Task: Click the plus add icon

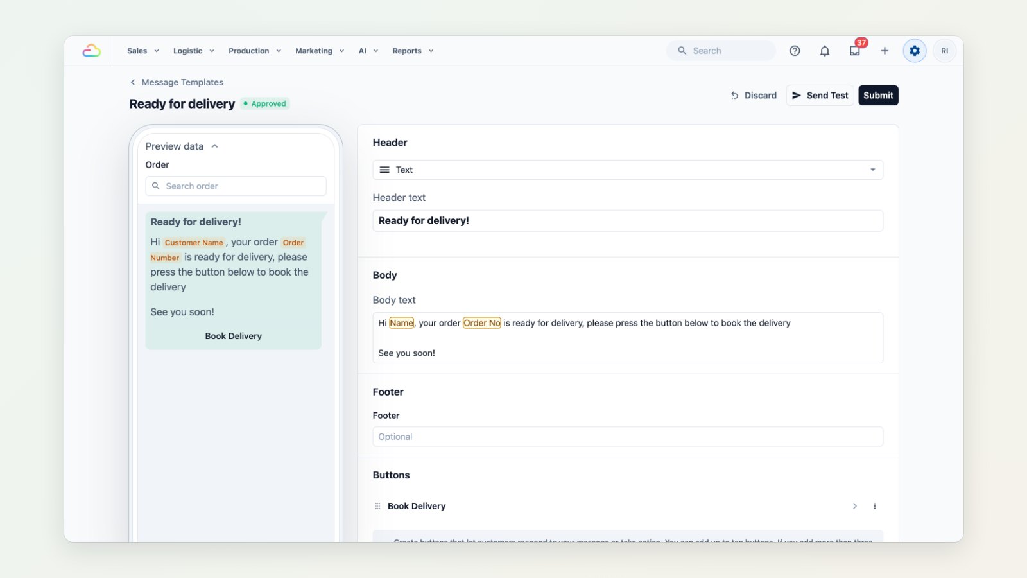Action: [x=885, y=51]
